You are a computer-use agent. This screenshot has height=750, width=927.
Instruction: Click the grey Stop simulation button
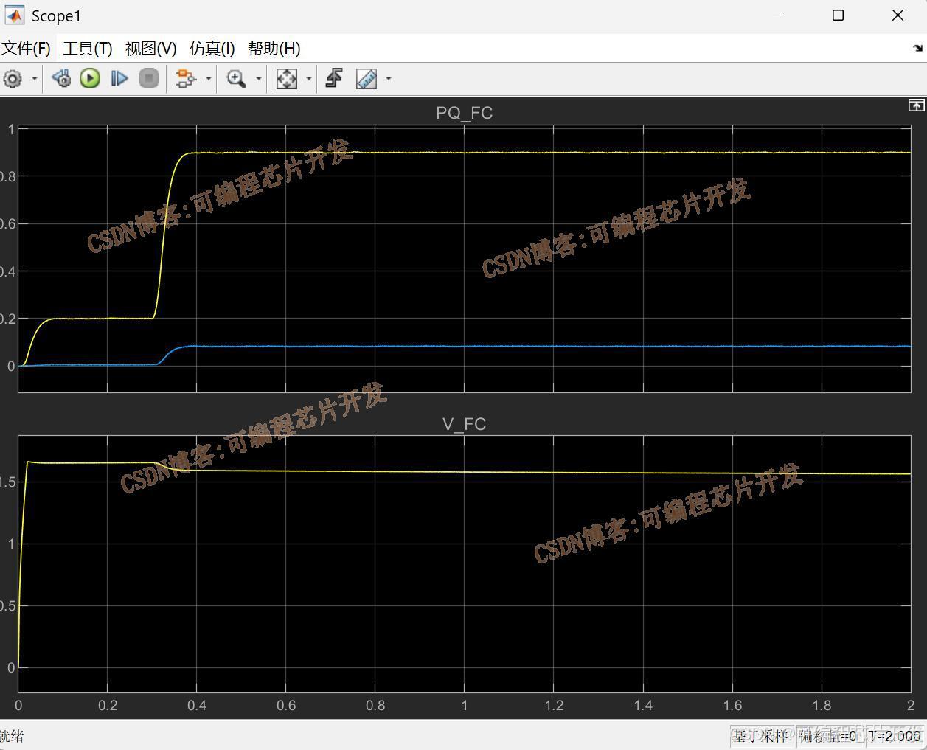tap(149, 78)
